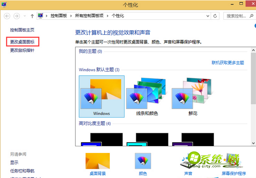Click the window title bar app icon

(x=4, y=4)
